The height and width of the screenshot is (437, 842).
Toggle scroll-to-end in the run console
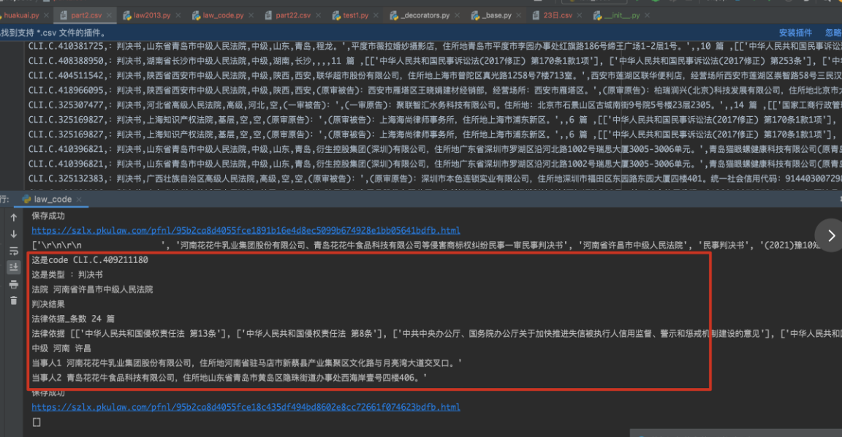point(13,268)
